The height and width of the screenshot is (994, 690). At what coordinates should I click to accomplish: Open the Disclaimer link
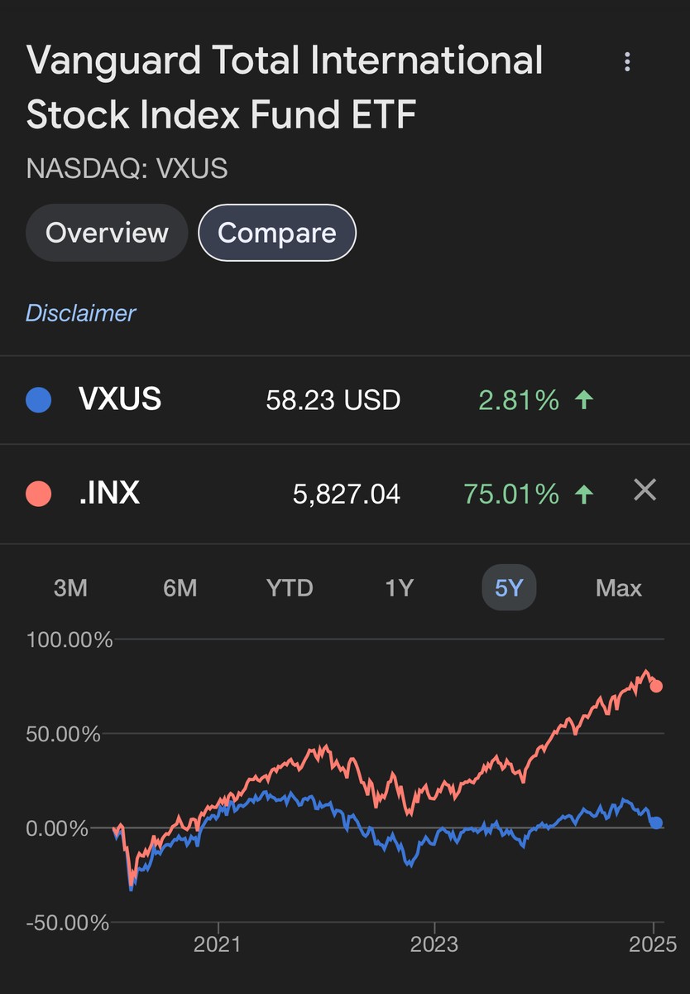point(80,313)
